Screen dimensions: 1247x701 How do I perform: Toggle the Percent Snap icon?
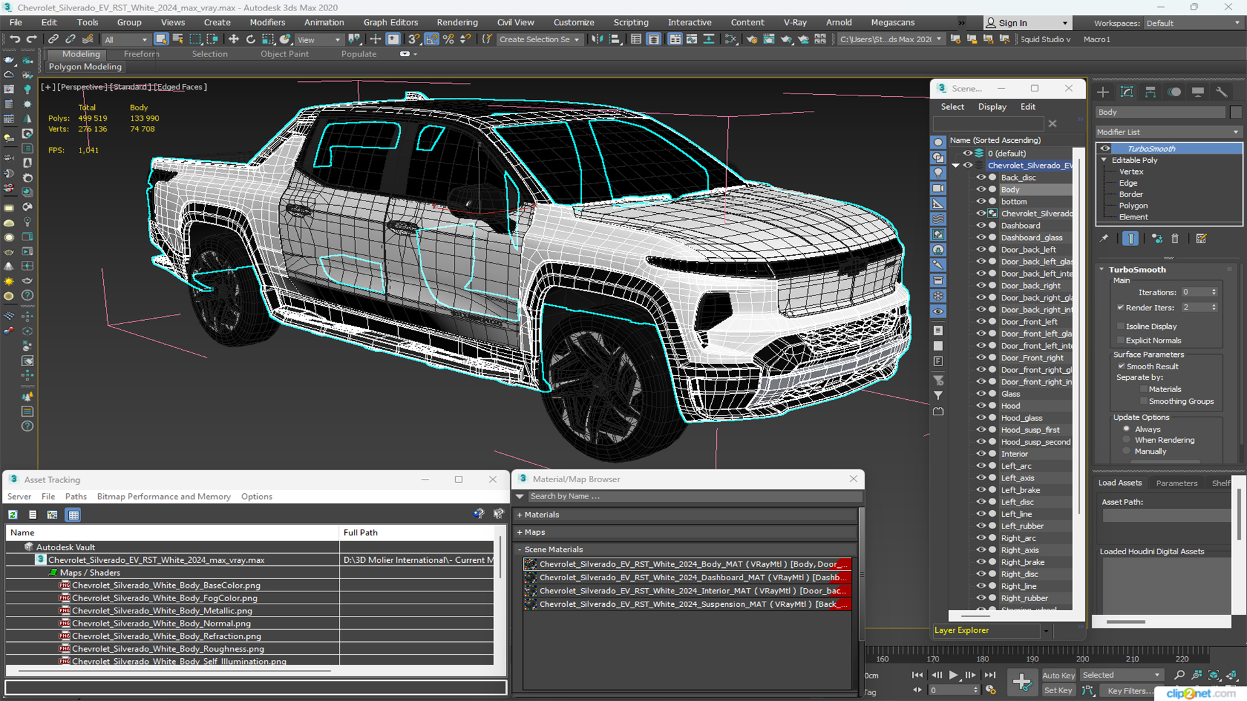(x=448, y=40)
